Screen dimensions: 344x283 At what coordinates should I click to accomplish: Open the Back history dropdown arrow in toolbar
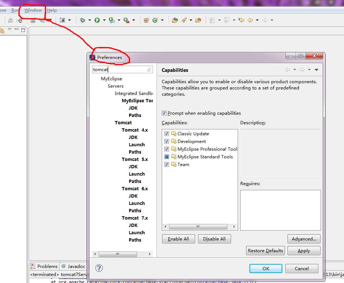257,20
